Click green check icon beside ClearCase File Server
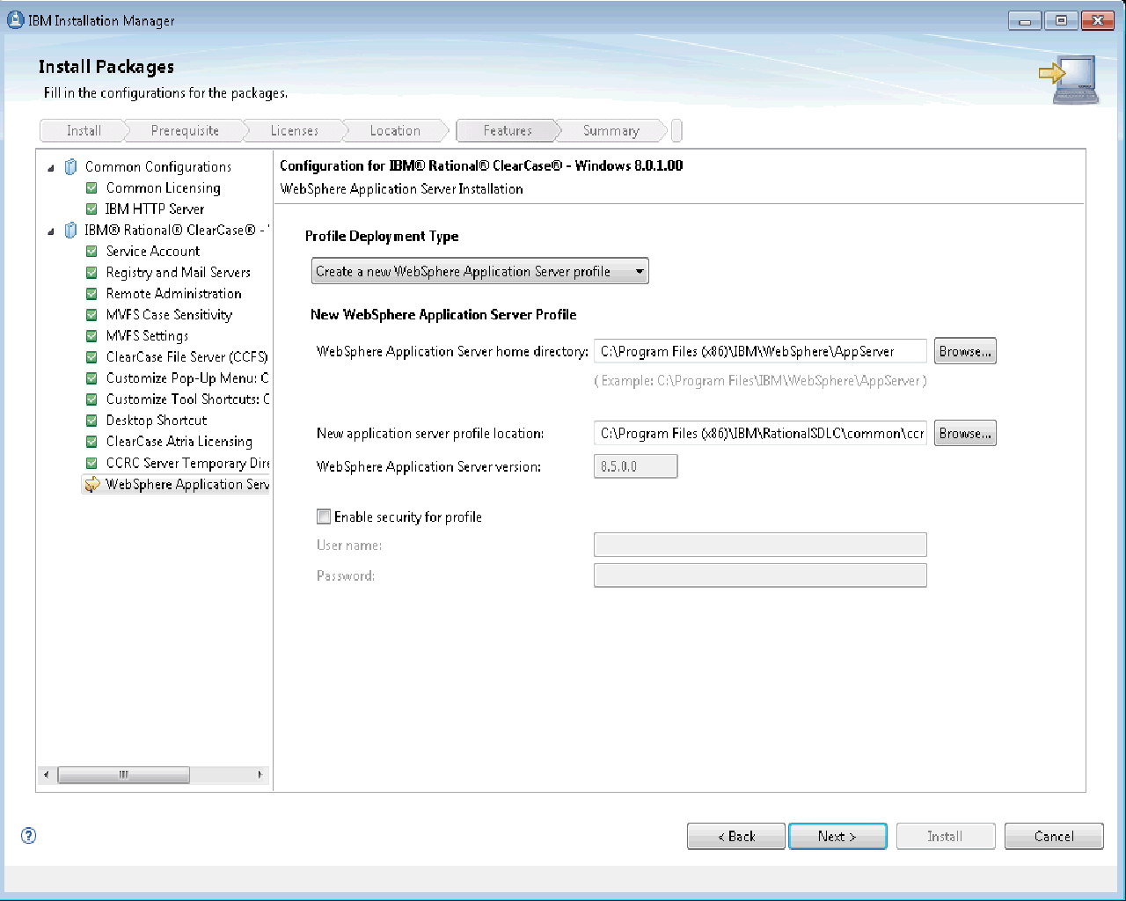 click(91, 356)
